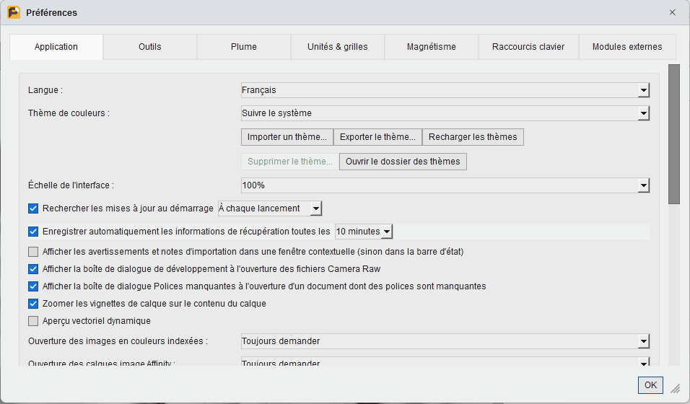
Task: Click the Langue : label
Action: pos(45,90)
